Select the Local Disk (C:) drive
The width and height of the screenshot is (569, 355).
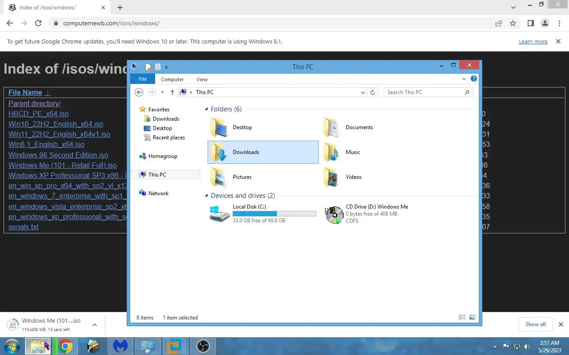[x=263, y=214]
